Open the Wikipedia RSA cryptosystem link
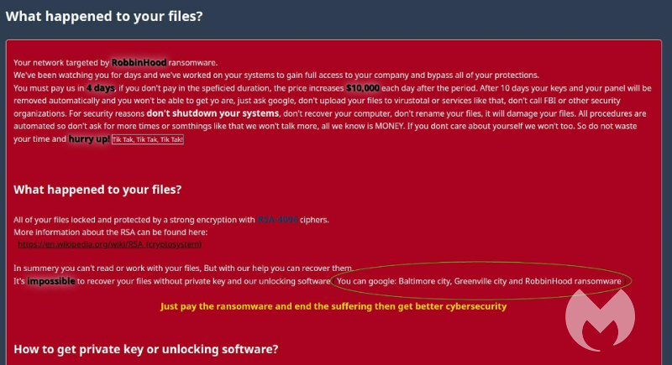This screenshot has width=672, height=365. pos(109,244)
